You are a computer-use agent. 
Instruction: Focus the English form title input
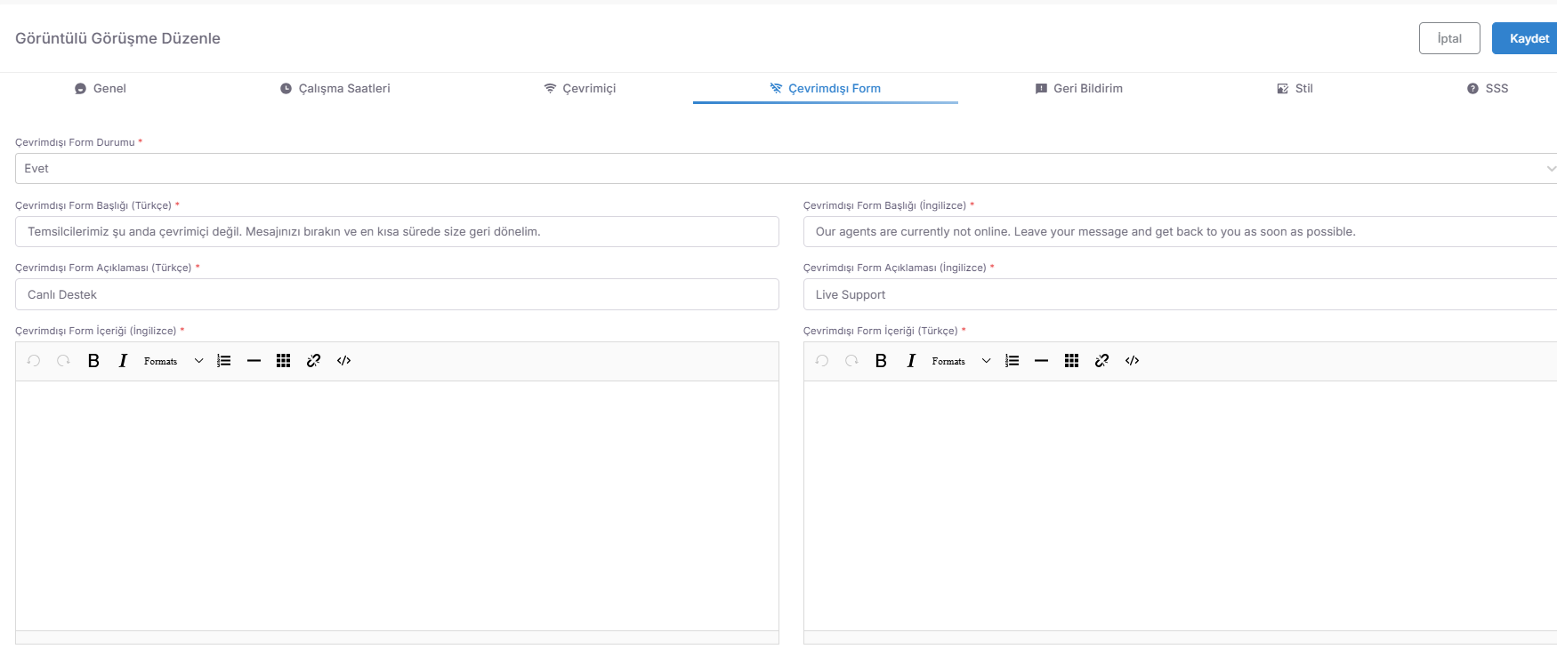point(1180,232)
